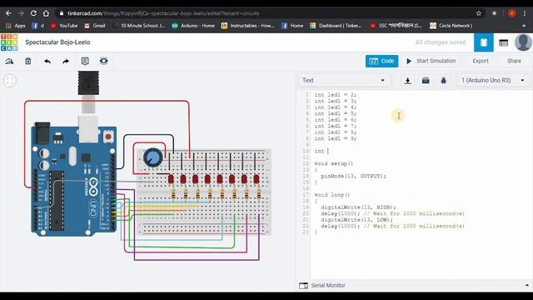Click code line 'pinMode(13, OUTPUT);'
This screenshot has height=300, width=533.
pos(353,176)
